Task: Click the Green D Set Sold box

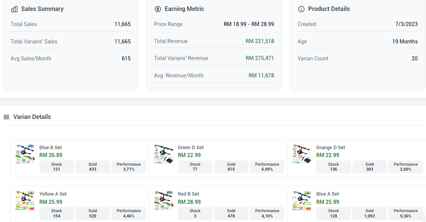Action: tap(231, 167)
